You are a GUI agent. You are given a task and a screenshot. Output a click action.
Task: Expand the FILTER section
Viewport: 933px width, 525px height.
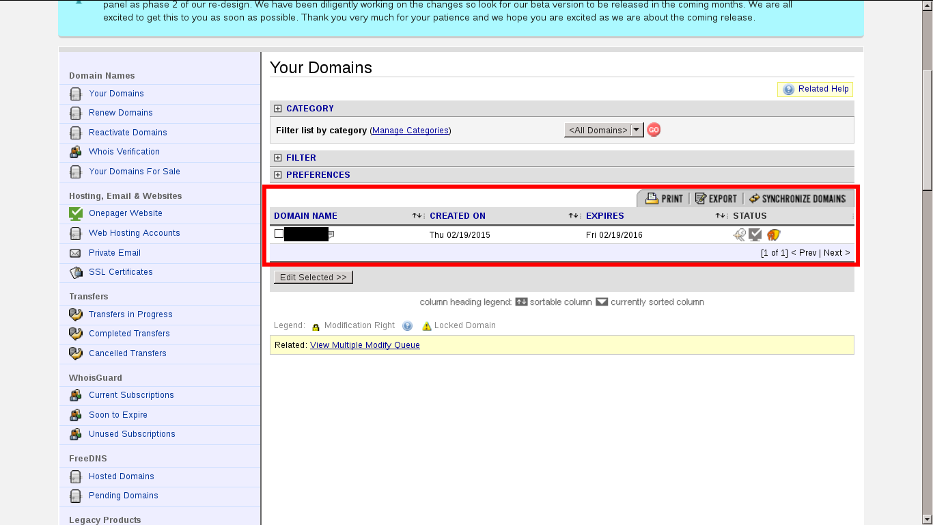pos(277,158)
